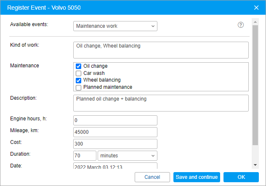The width and height of the screenshot is (266, 186).
Task: Open the Available events dropdown
Action: point(115,26)
